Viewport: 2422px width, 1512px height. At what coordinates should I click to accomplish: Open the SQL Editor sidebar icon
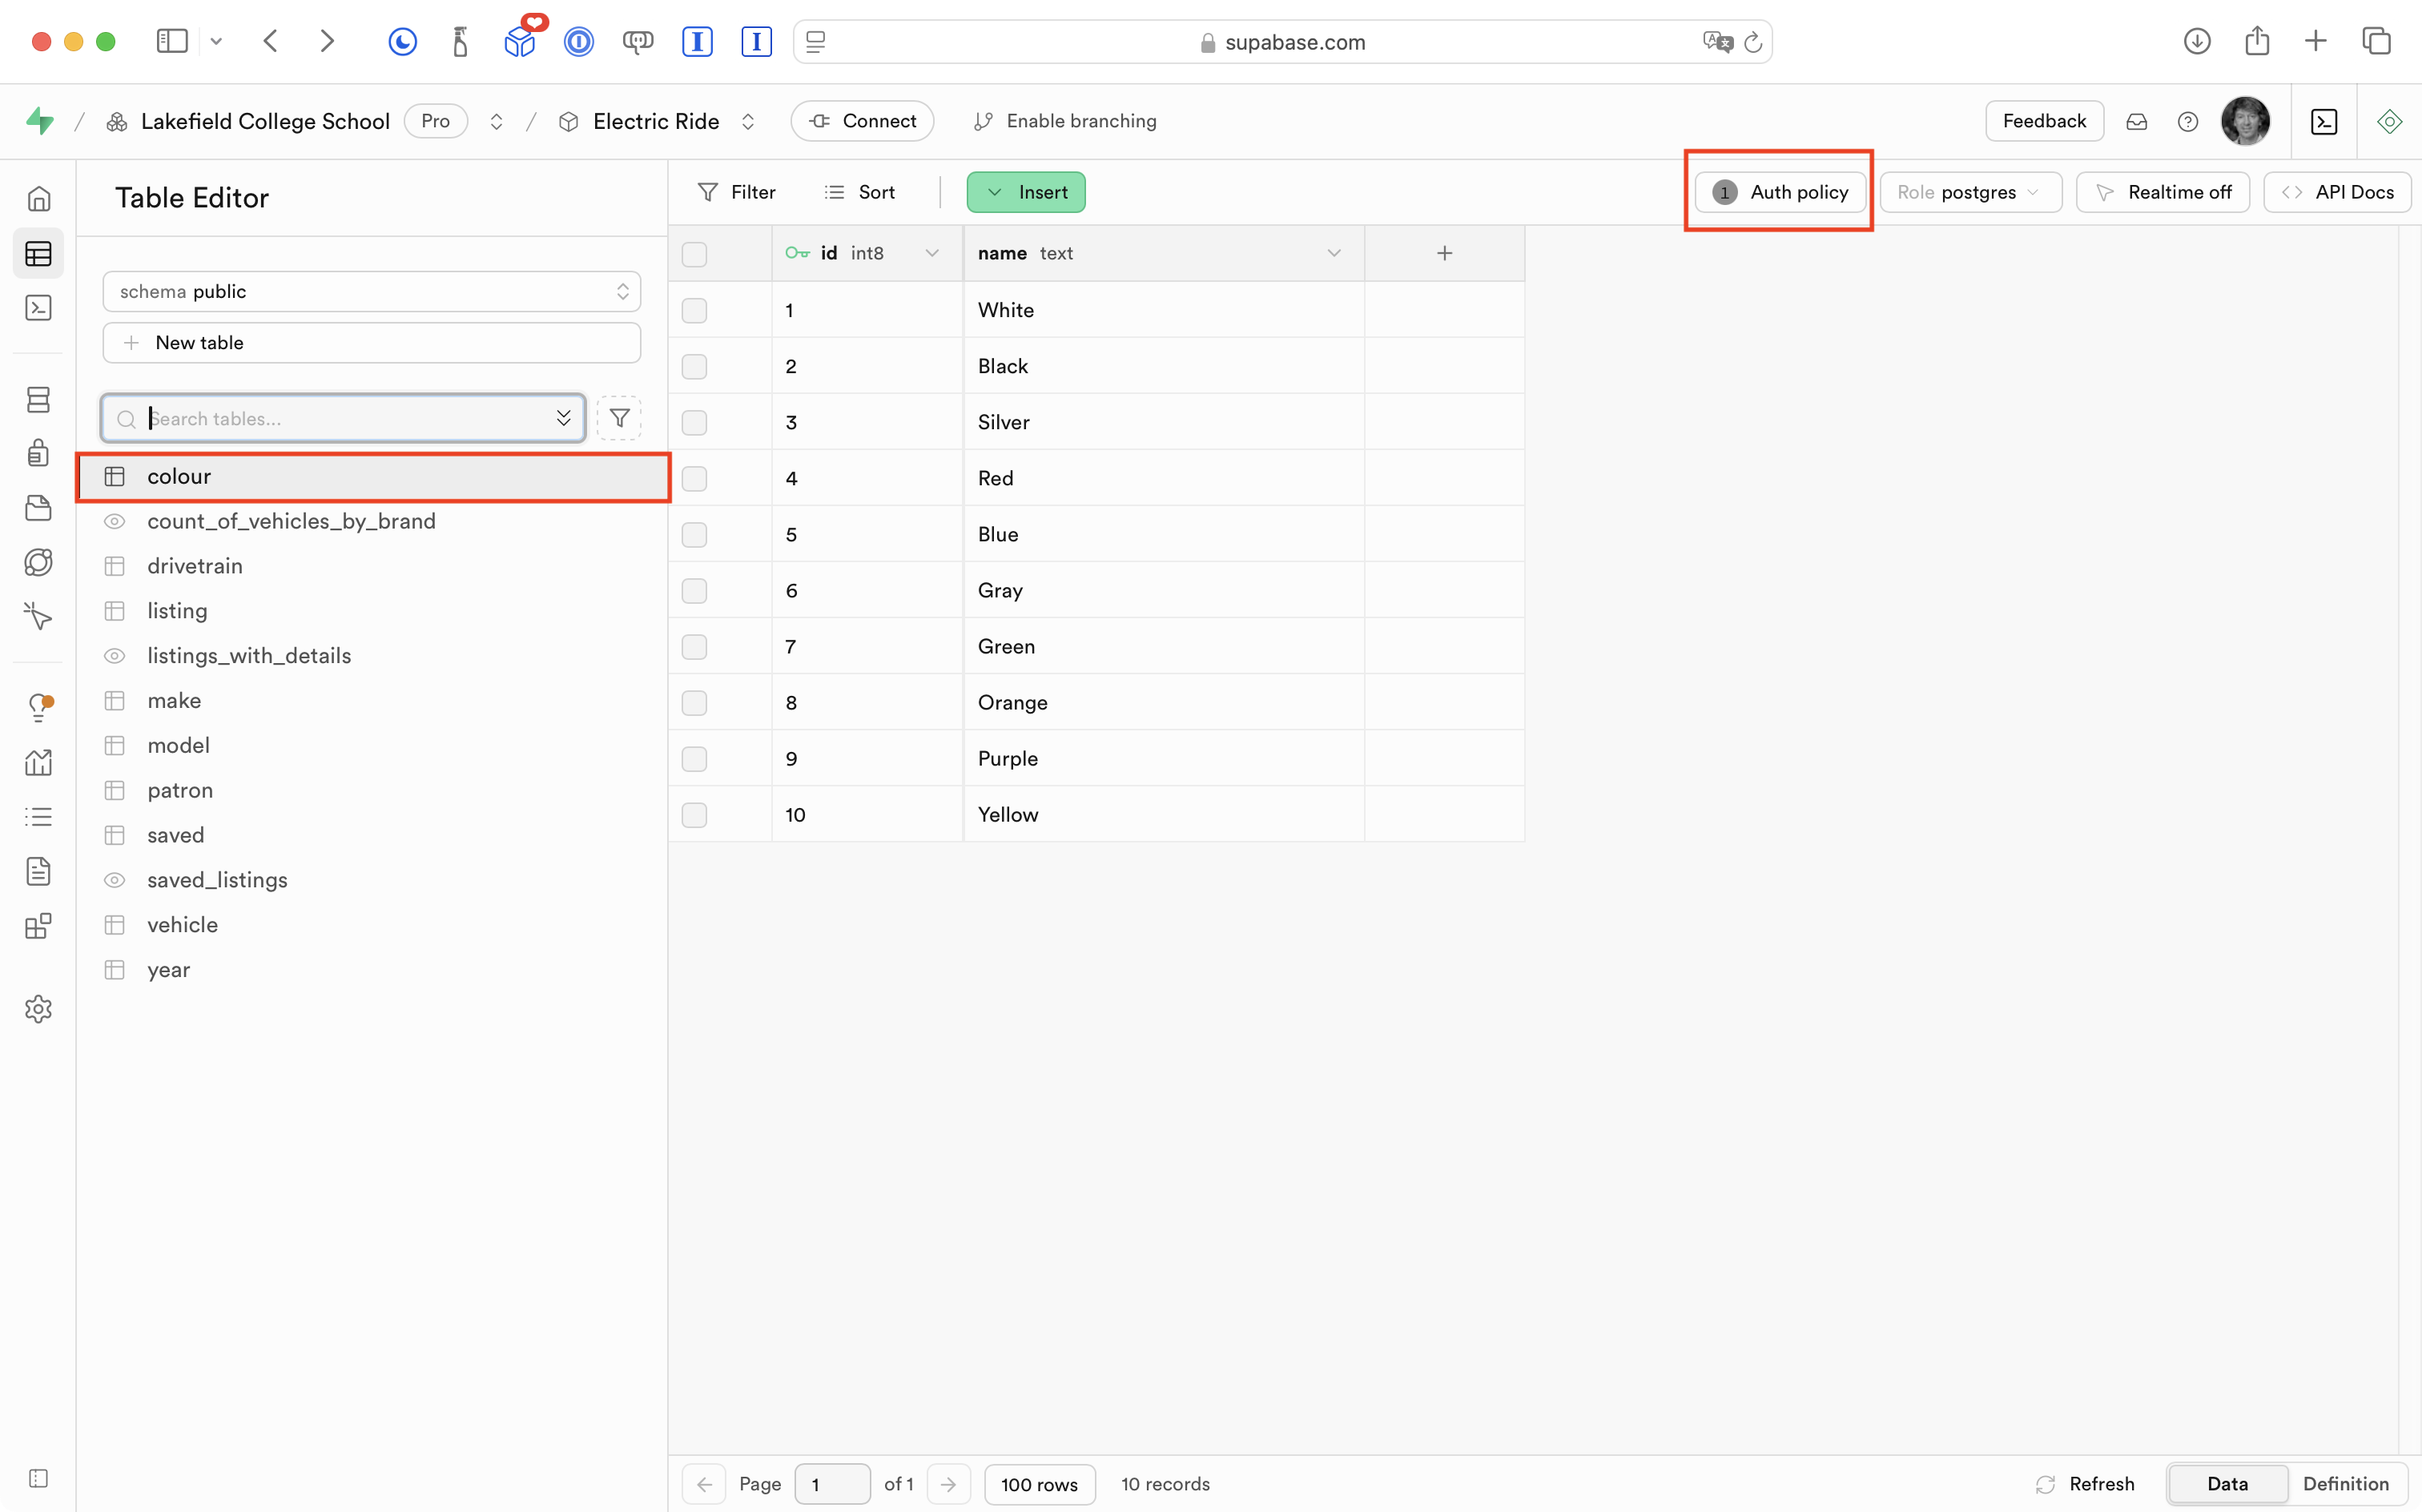pyautogui.click(x=38, y=308)
